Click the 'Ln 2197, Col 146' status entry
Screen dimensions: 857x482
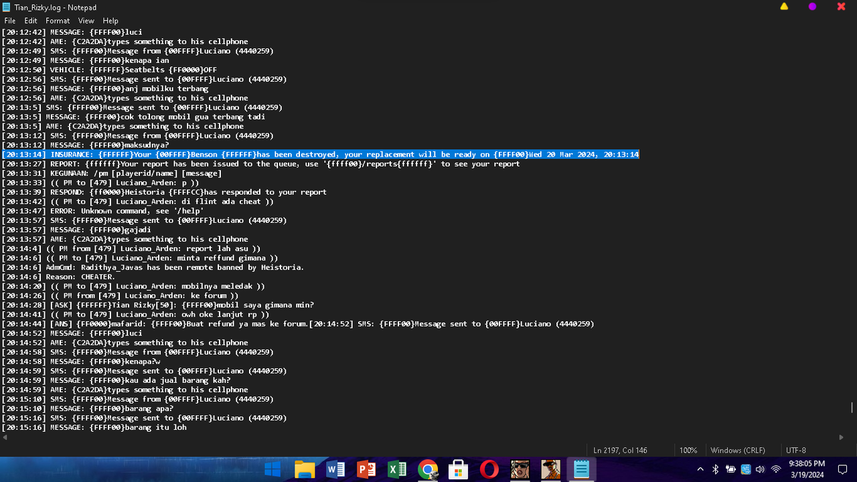(621, 451)
